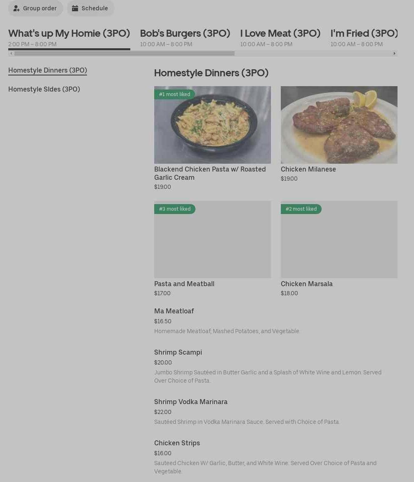The width and height of the screenshot is (414, 482).
Task: Open the Chicken Milanese dish photo
Action: click(339, 125)
